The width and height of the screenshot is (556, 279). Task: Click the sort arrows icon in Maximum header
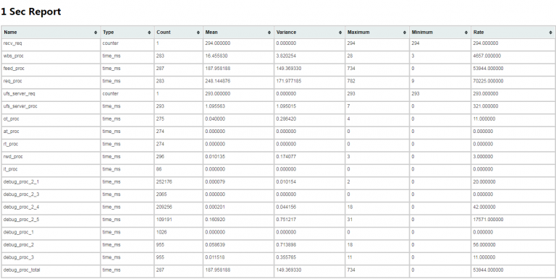click(405, 33)
